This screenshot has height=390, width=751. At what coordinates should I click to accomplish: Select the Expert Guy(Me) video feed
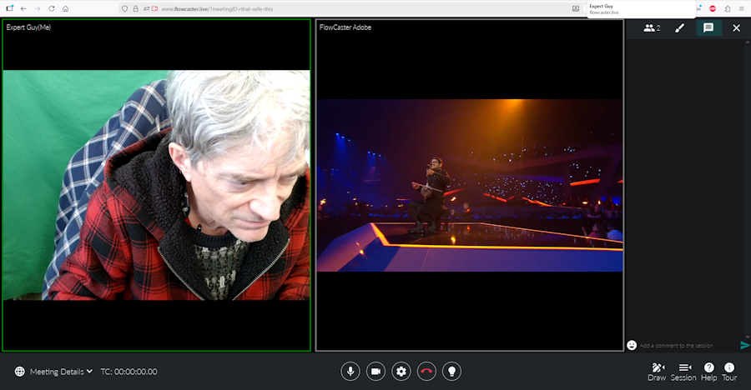157,185
